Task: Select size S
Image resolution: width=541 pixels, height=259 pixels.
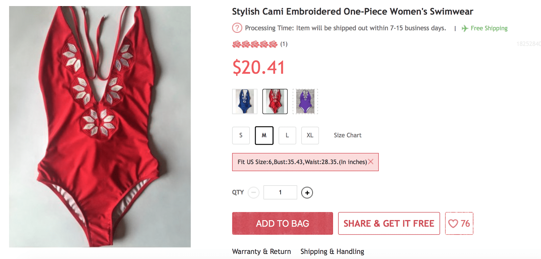Action: (241, 135)
